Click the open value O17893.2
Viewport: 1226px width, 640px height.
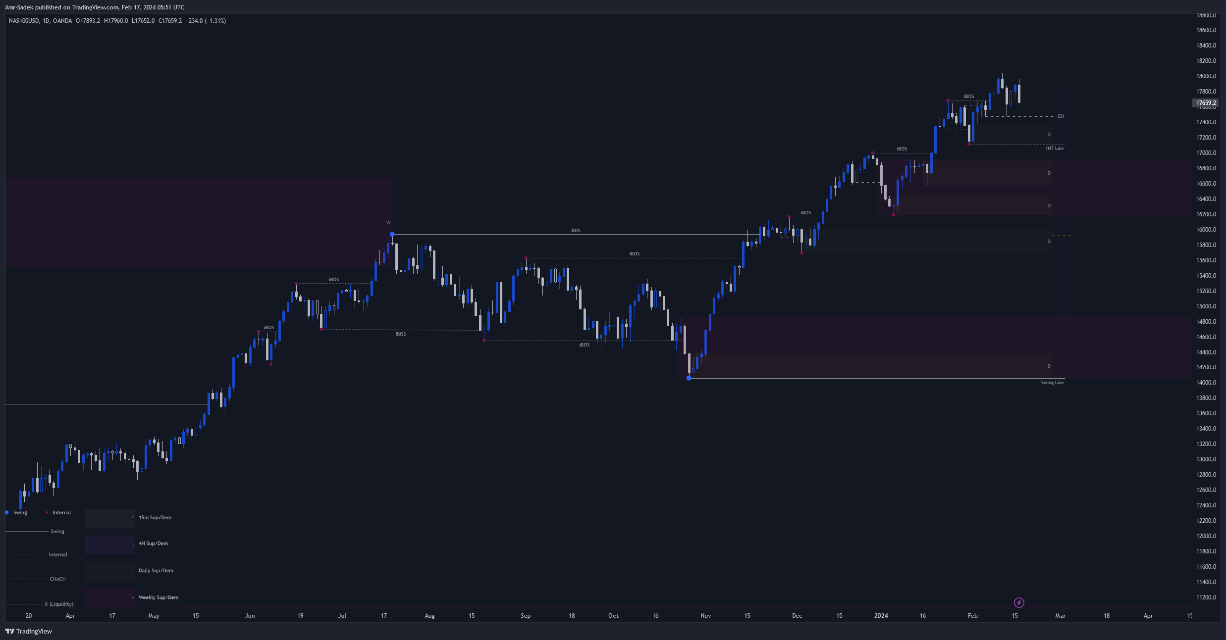88,21
